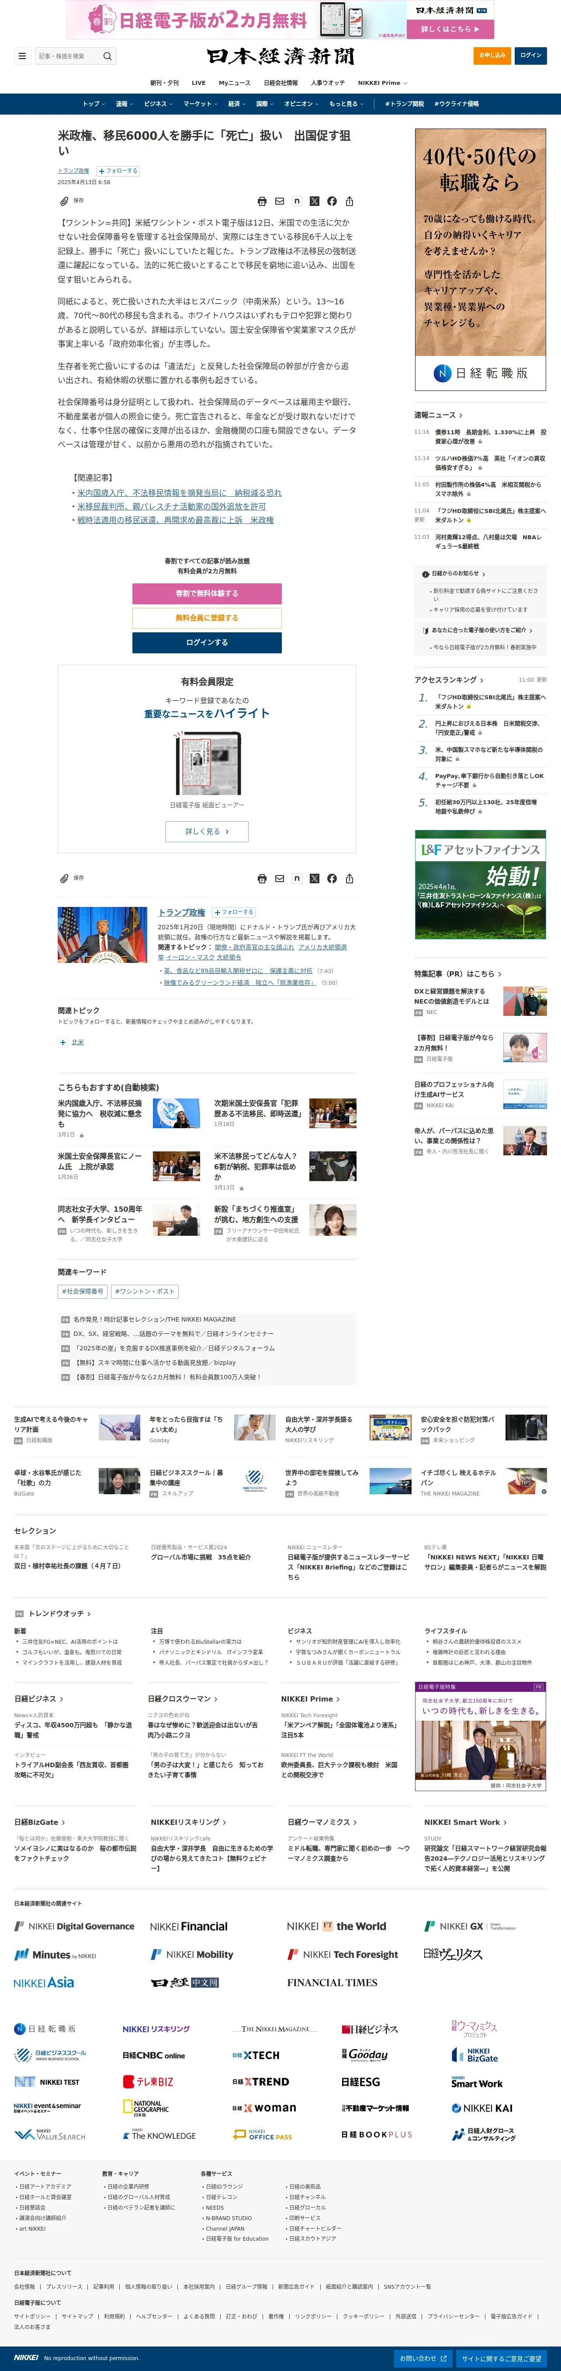This screenshot has height=2371, width=561.
Task: Expand the NIKKEI Prime header dropdown
Action: [383, 83]
